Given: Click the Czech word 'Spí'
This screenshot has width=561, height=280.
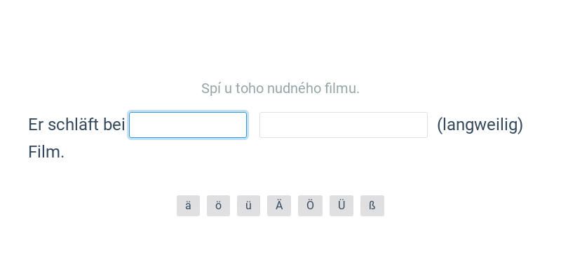Looking at the screenshot, I should coord(211,88).
